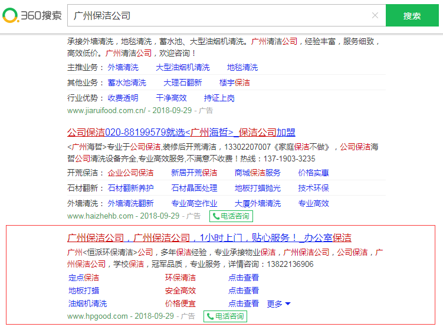Open the 蓄水池清洗 link
This screenshot has height=327, width=443.
tap(127, 82)
